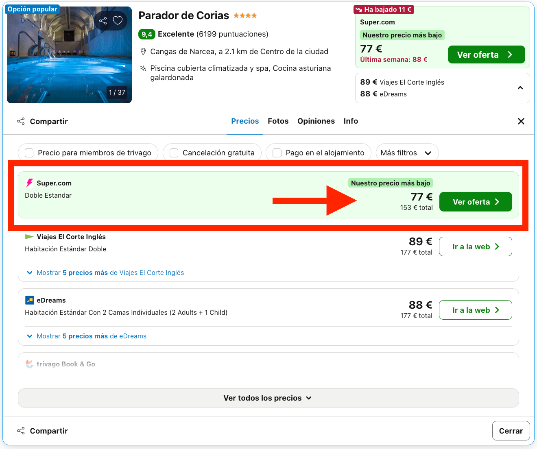
Task: Click the eDreams logo icon
Action: click(x=29, y=300)
